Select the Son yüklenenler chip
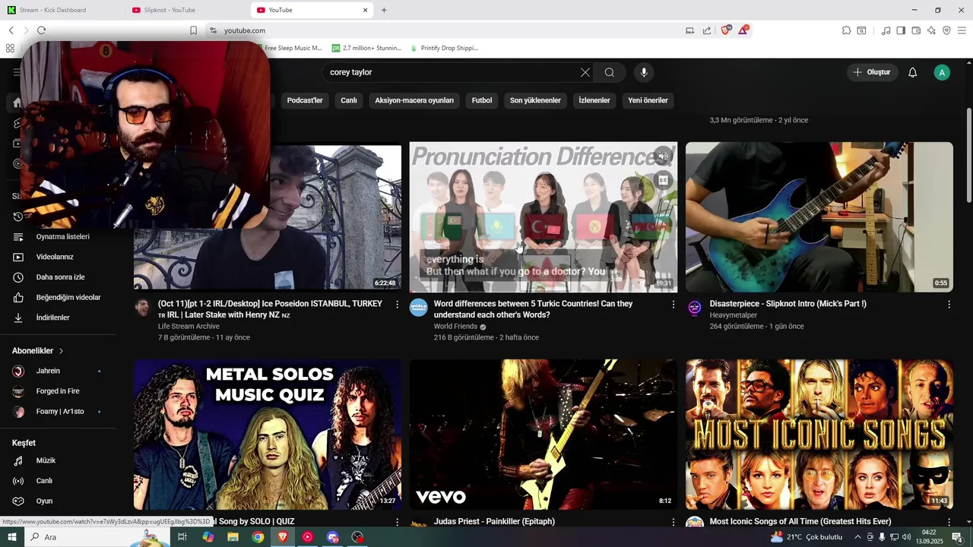Image resolution: width=973 pixels, height=547 pixels. click(x=535, y=100)
